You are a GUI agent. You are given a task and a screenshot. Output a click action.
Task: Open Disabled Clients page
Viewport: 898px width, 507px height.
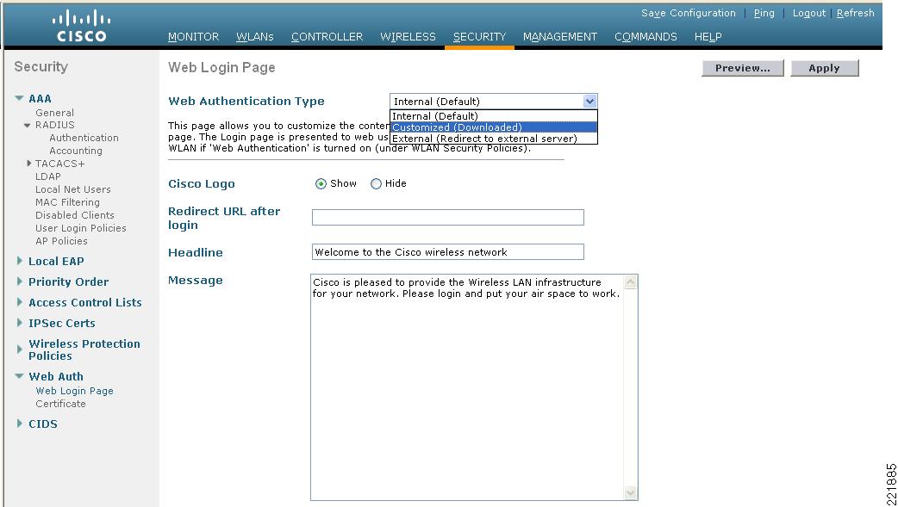(74, 215)
